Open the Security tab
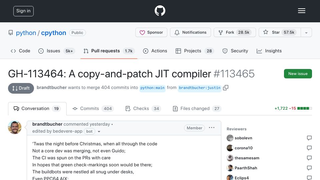This screenshot has width=320, height=180. click(x=235, y=51)
